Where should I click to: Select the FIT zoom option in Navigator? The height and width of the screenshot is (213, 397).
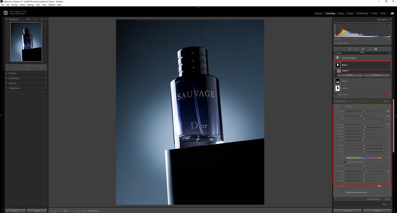[x=28, y=19]
